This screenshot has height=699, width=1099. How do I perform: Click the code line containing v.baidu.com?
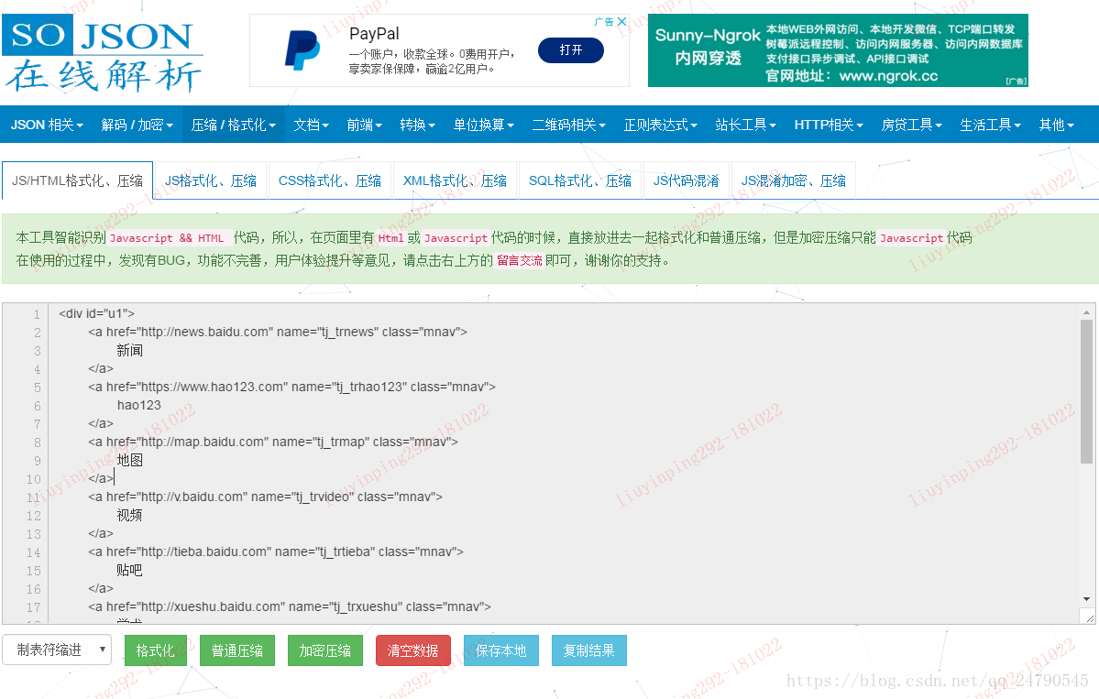[265, 497]
